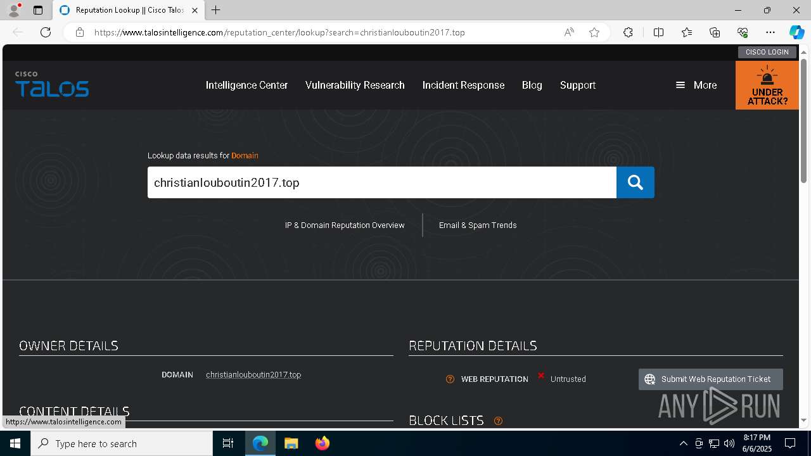Toggle split screen view icon
The width and height of the screenshot is (811, 456).
658,32
